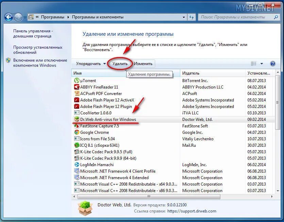The width and height of the screenshot is (284, 222).
Task: Open Просмотр установленных обновлений link
Action: pos(38,50)
